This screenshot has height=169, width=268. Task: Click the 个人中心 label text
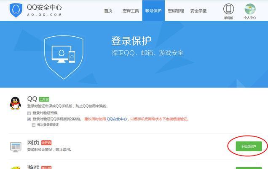pos(250,18)
